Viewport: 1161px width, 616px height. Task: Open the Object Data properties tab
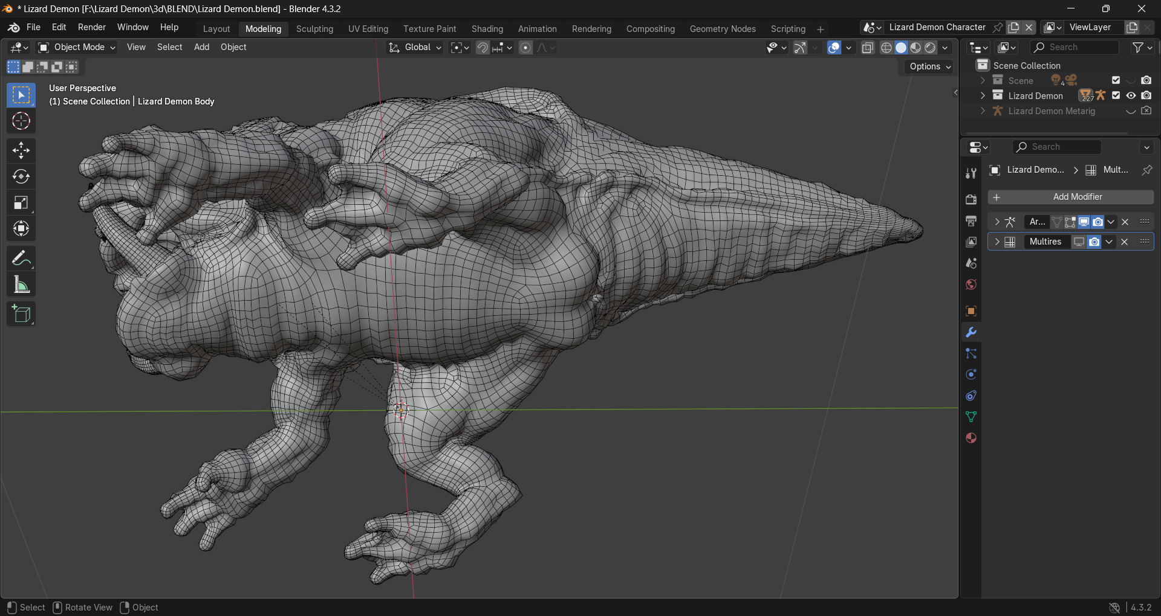(971, 417)
